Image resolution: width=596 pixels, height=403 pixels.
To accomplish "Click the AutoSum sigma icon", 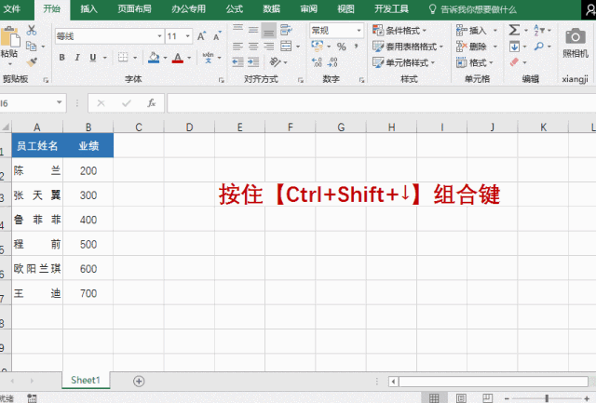I will [514, 30].
